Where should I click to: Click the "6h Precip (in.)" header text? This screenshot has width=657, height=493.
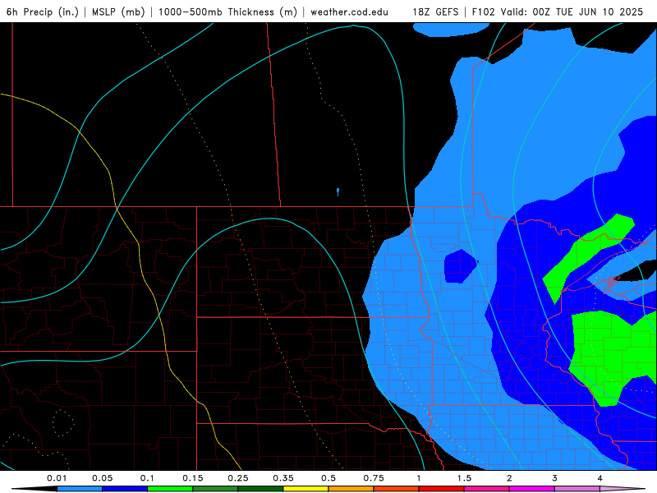click(43, 12)
